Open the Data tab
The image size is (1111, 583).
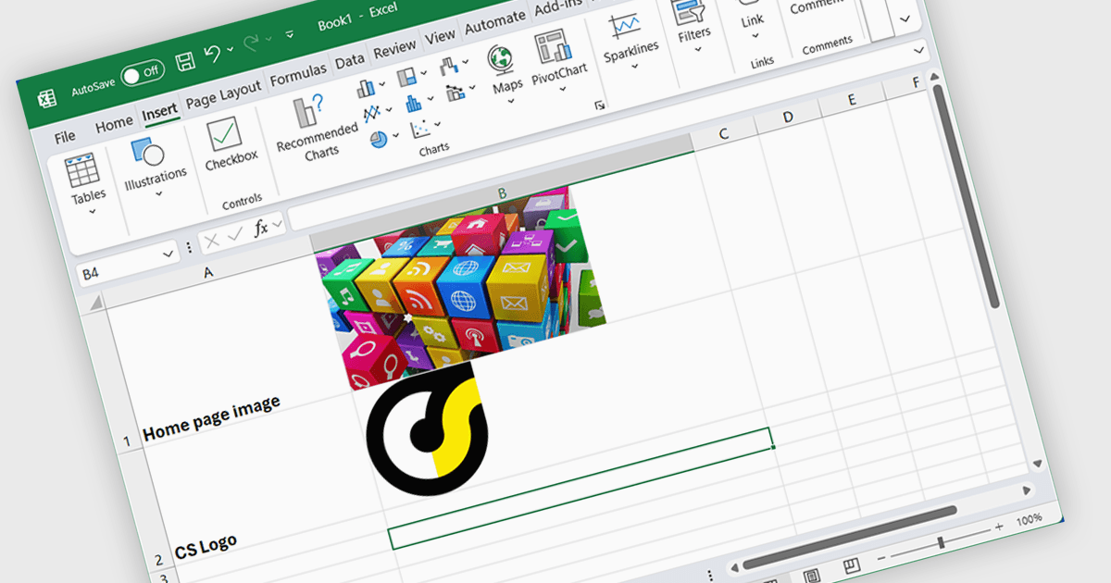click(350, 61)
